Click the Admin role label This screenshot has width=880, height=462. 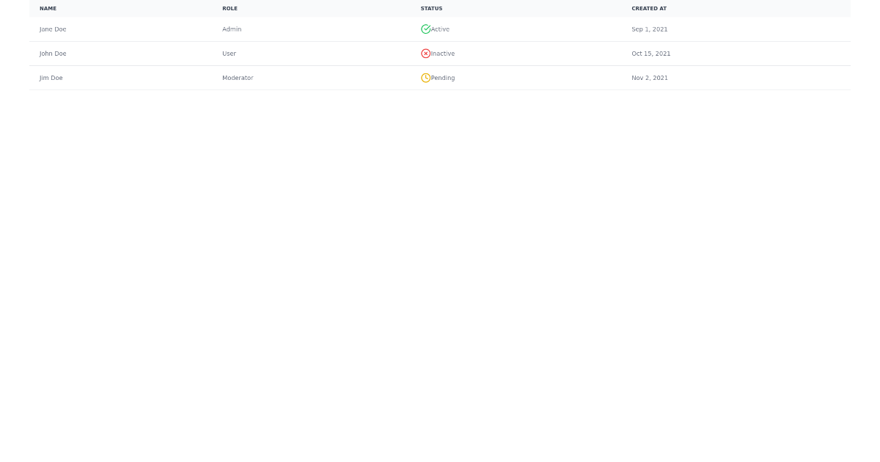[x=232, y=29]
